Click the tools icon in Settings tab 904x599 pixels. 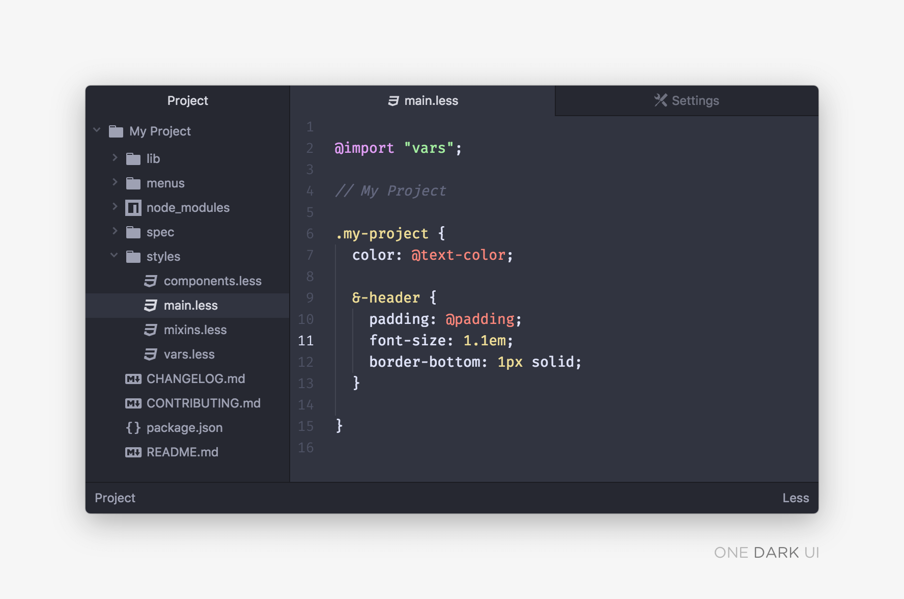tap(661, 100)
